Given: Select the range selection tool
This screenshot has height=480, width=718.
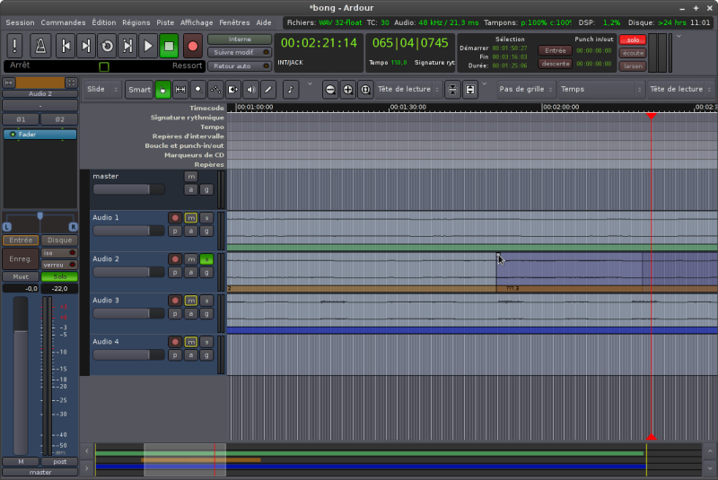Looking at the screenshot, I should point(180,89).
